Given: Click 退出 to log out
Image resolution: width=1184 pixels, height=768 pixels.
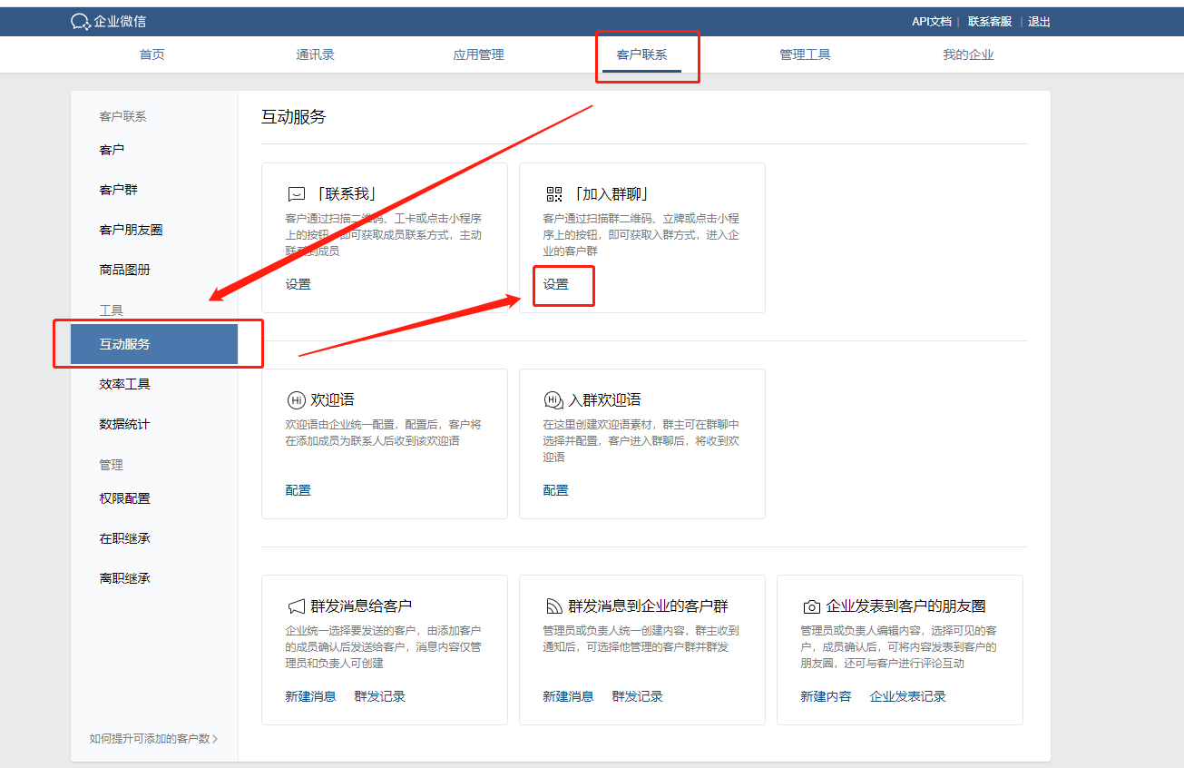Looking at the screenshot, I should pos(1039,22).
